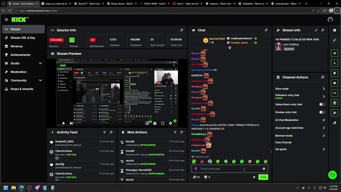Toggle session info broadcast panel in sidebar
Image resolution: width=341 pixels, height=192 pixels.
point(335,93)
